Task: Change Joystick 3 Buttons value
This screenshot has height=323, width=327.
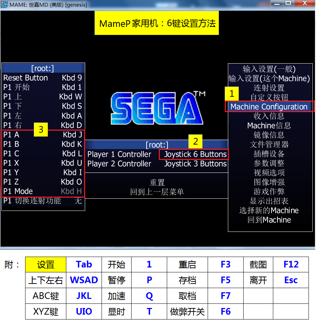Action: click(x=195, y=164)
